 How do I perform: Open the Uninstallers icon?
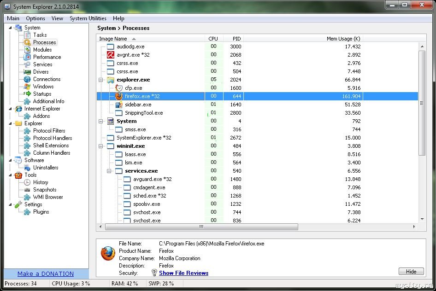point(27,168)
